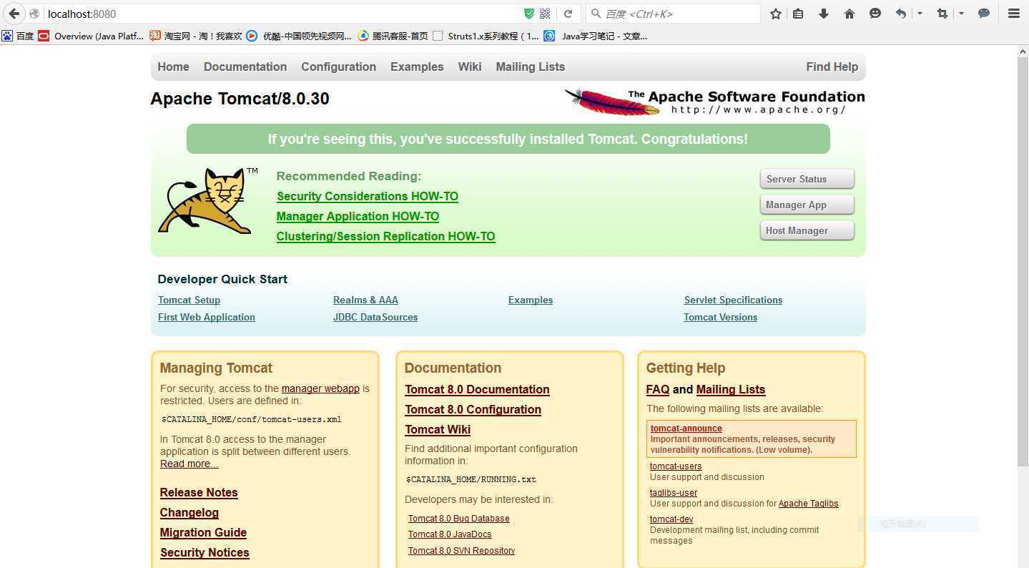Click the page vertical scrollbar thumb
Image resolution: width=1029 pixels, height=568 pixels.
1023,263
